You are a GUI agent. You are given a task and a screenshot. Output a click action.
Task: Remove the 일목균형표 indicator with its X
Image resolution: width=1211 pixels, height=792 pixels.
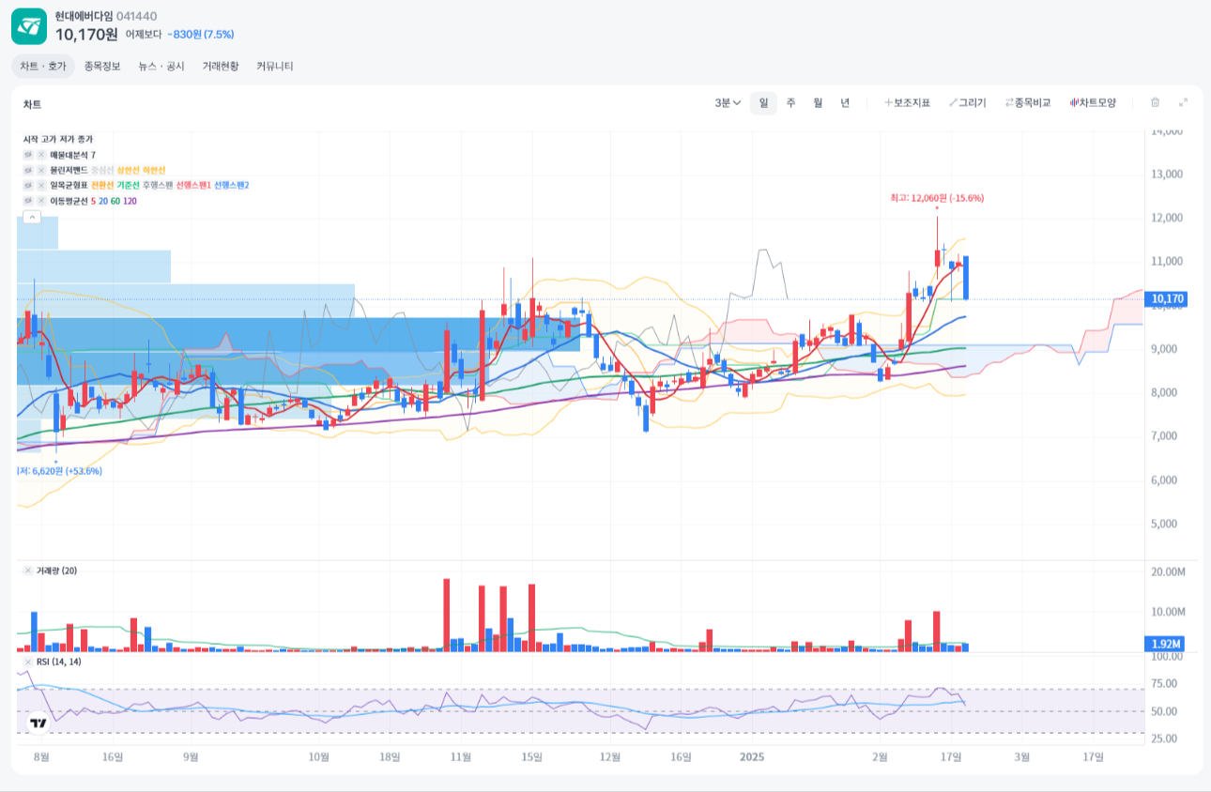coord(41,185)
